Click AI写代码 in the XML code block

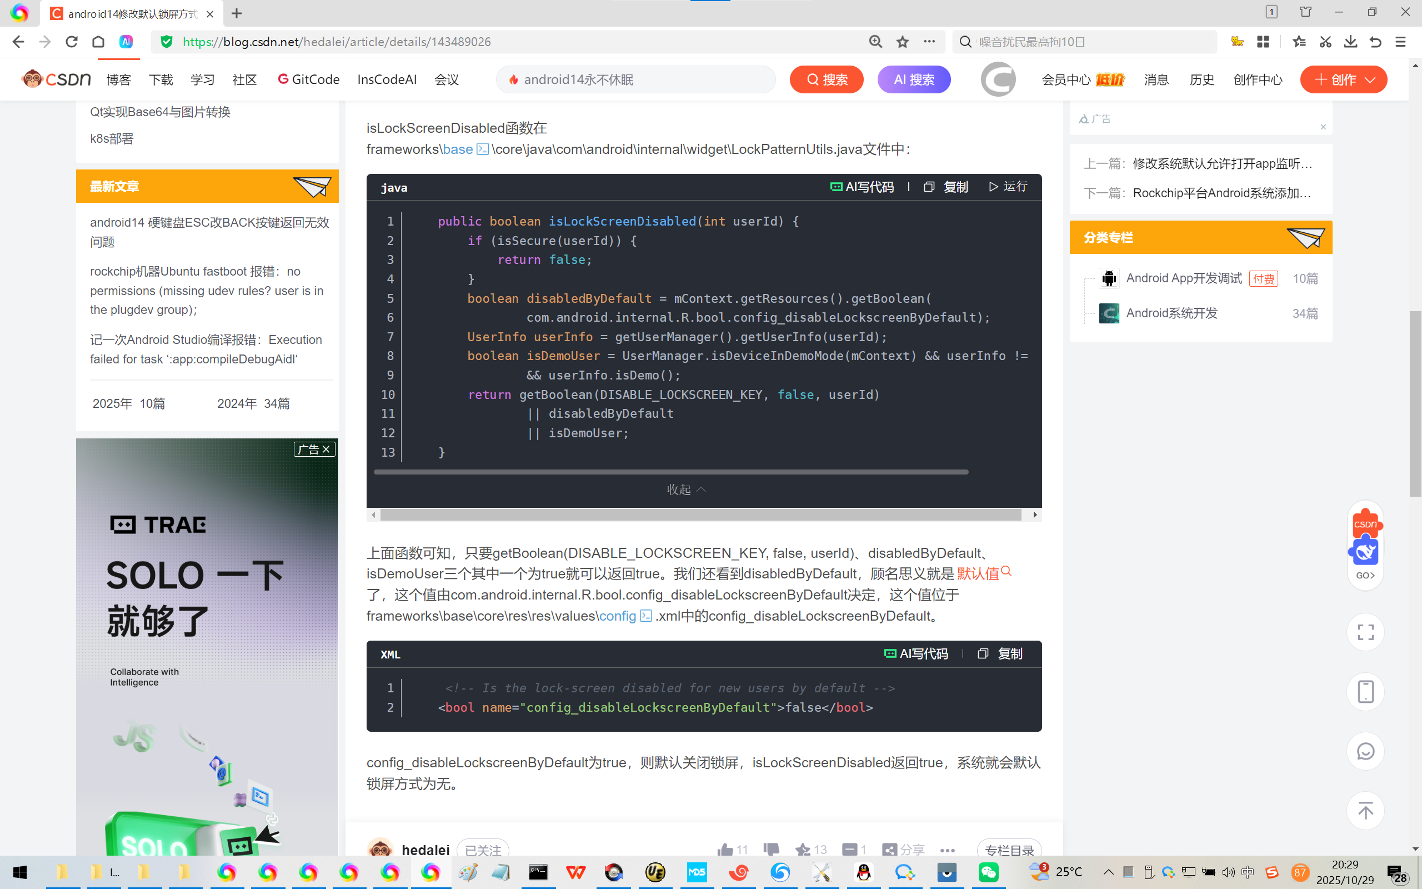tap(916, 654)
